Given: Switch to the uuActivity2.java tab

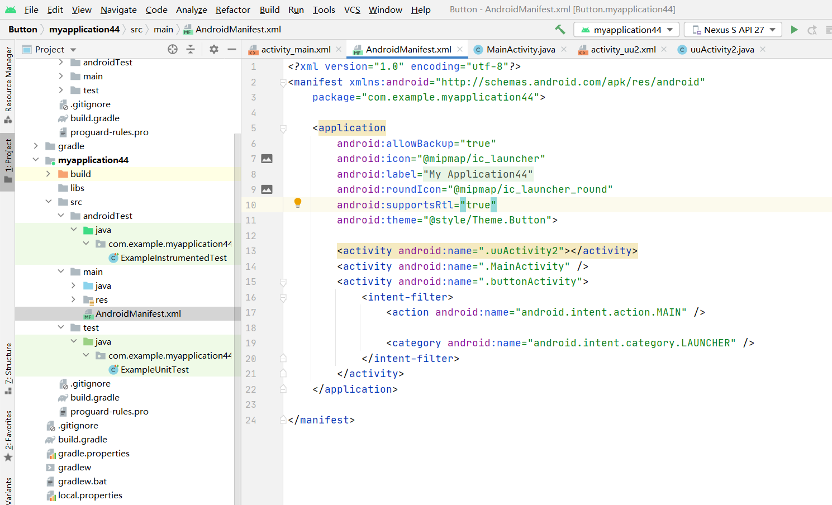Looking at the screenshot, I should 722,49.
